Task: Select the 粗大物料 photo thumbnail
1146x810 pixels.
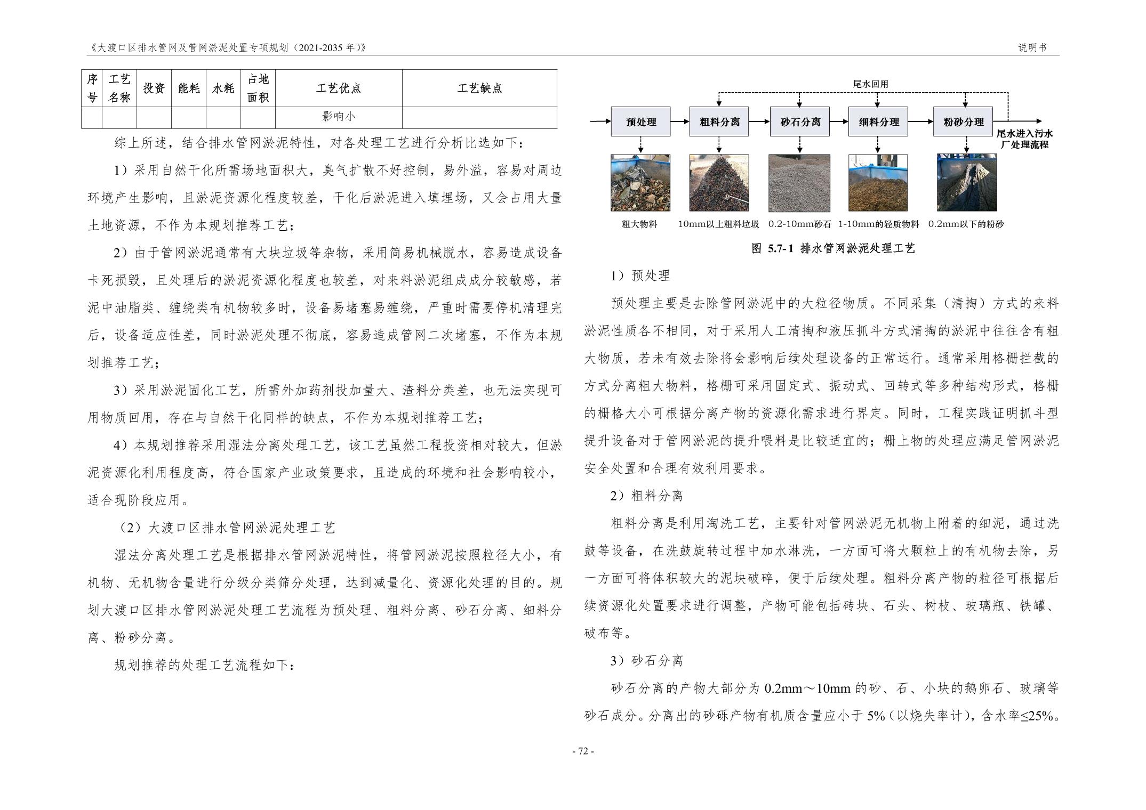Action: [640, 183]
